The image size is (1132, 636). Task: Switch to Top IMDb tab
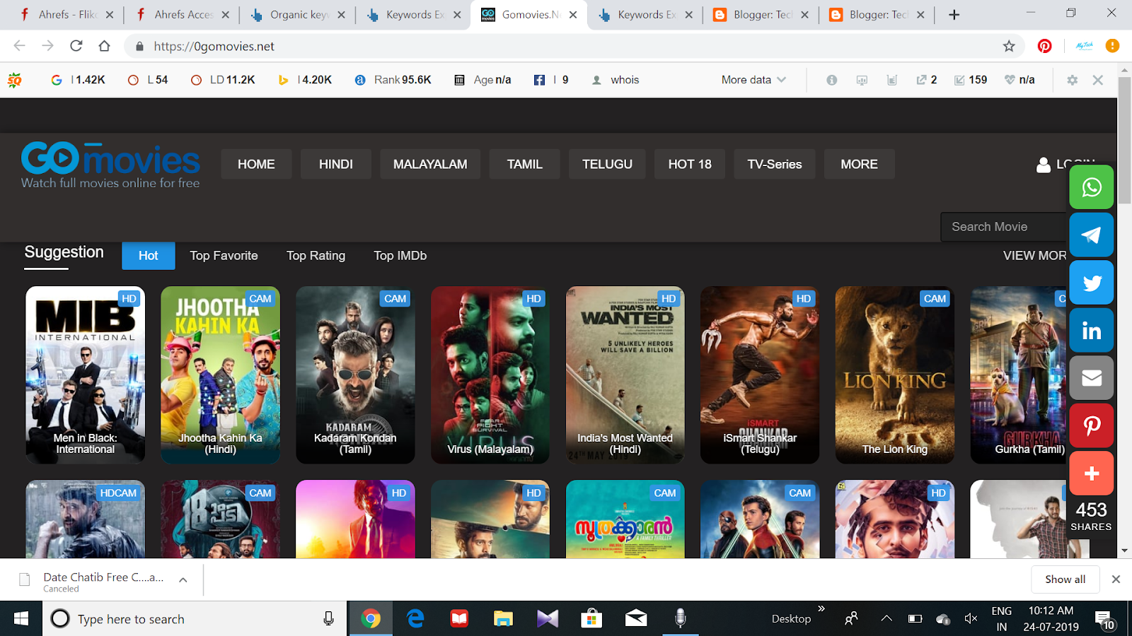[x=400, y=256]
